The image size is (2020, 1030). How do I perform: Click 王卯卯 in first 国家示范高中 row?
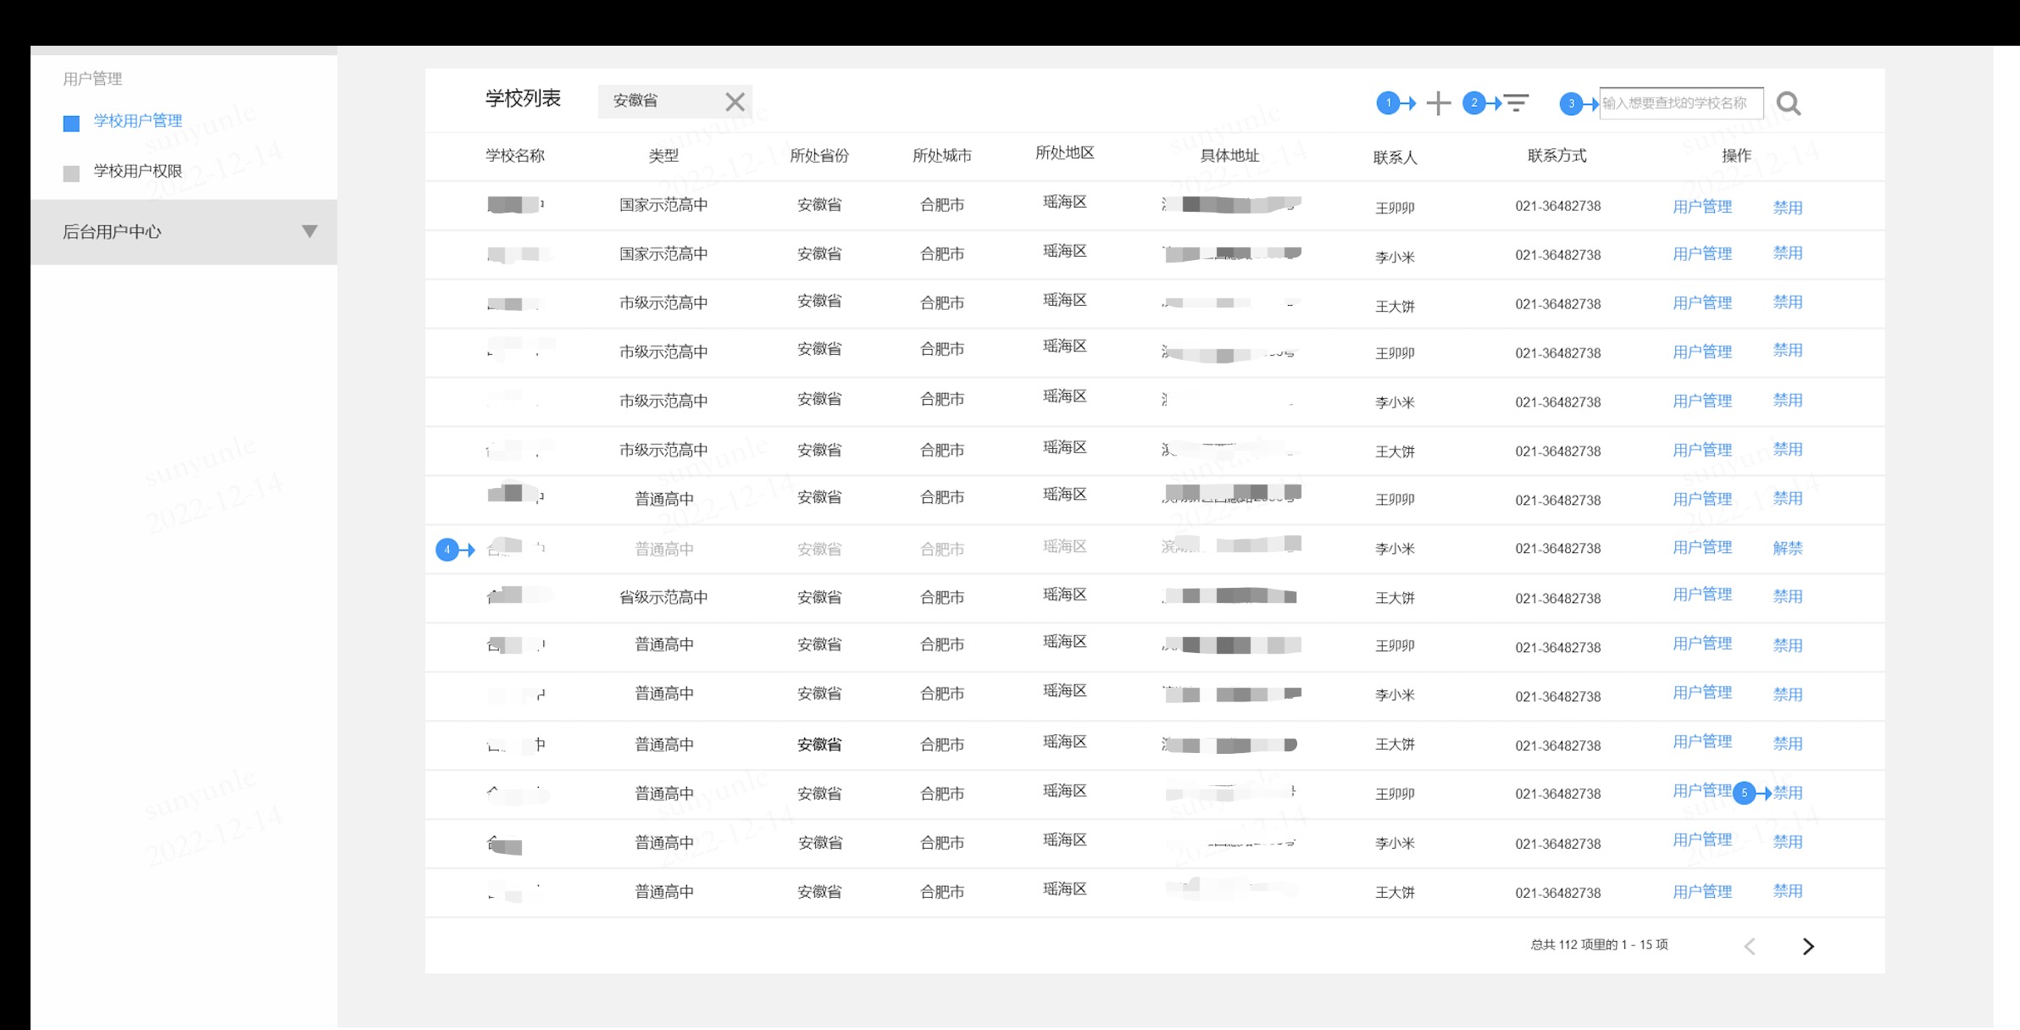click(1395, 208)
